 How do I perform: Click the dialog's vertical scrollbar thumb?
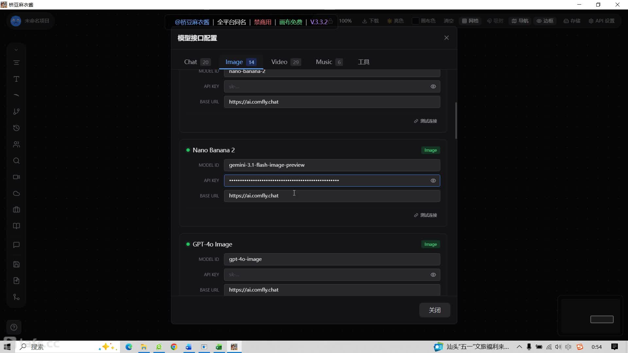tap(456, 121)
